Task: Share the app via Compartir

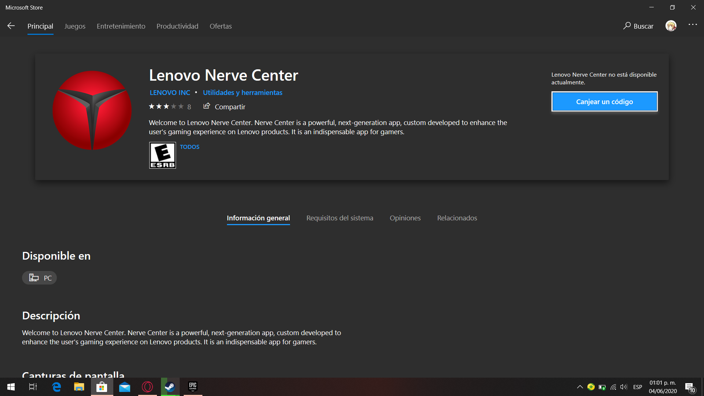Action: 224,106
